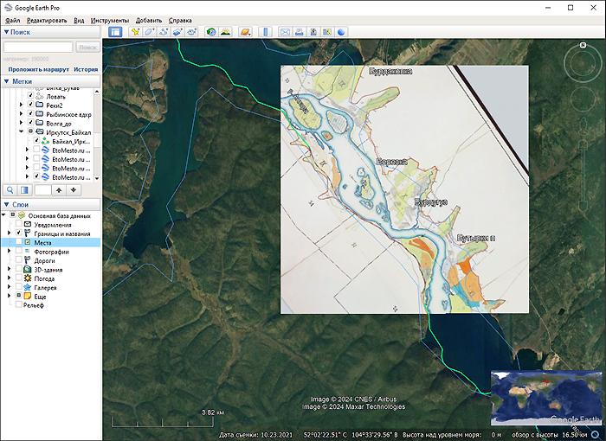Screen dimensions: 606x441
Task: Click the overview world map thumbnail
Action: coord(546,398)
